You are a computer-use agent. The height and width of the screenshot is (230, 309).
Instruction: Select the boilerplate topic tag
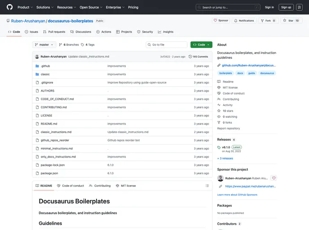pos(225,73)
